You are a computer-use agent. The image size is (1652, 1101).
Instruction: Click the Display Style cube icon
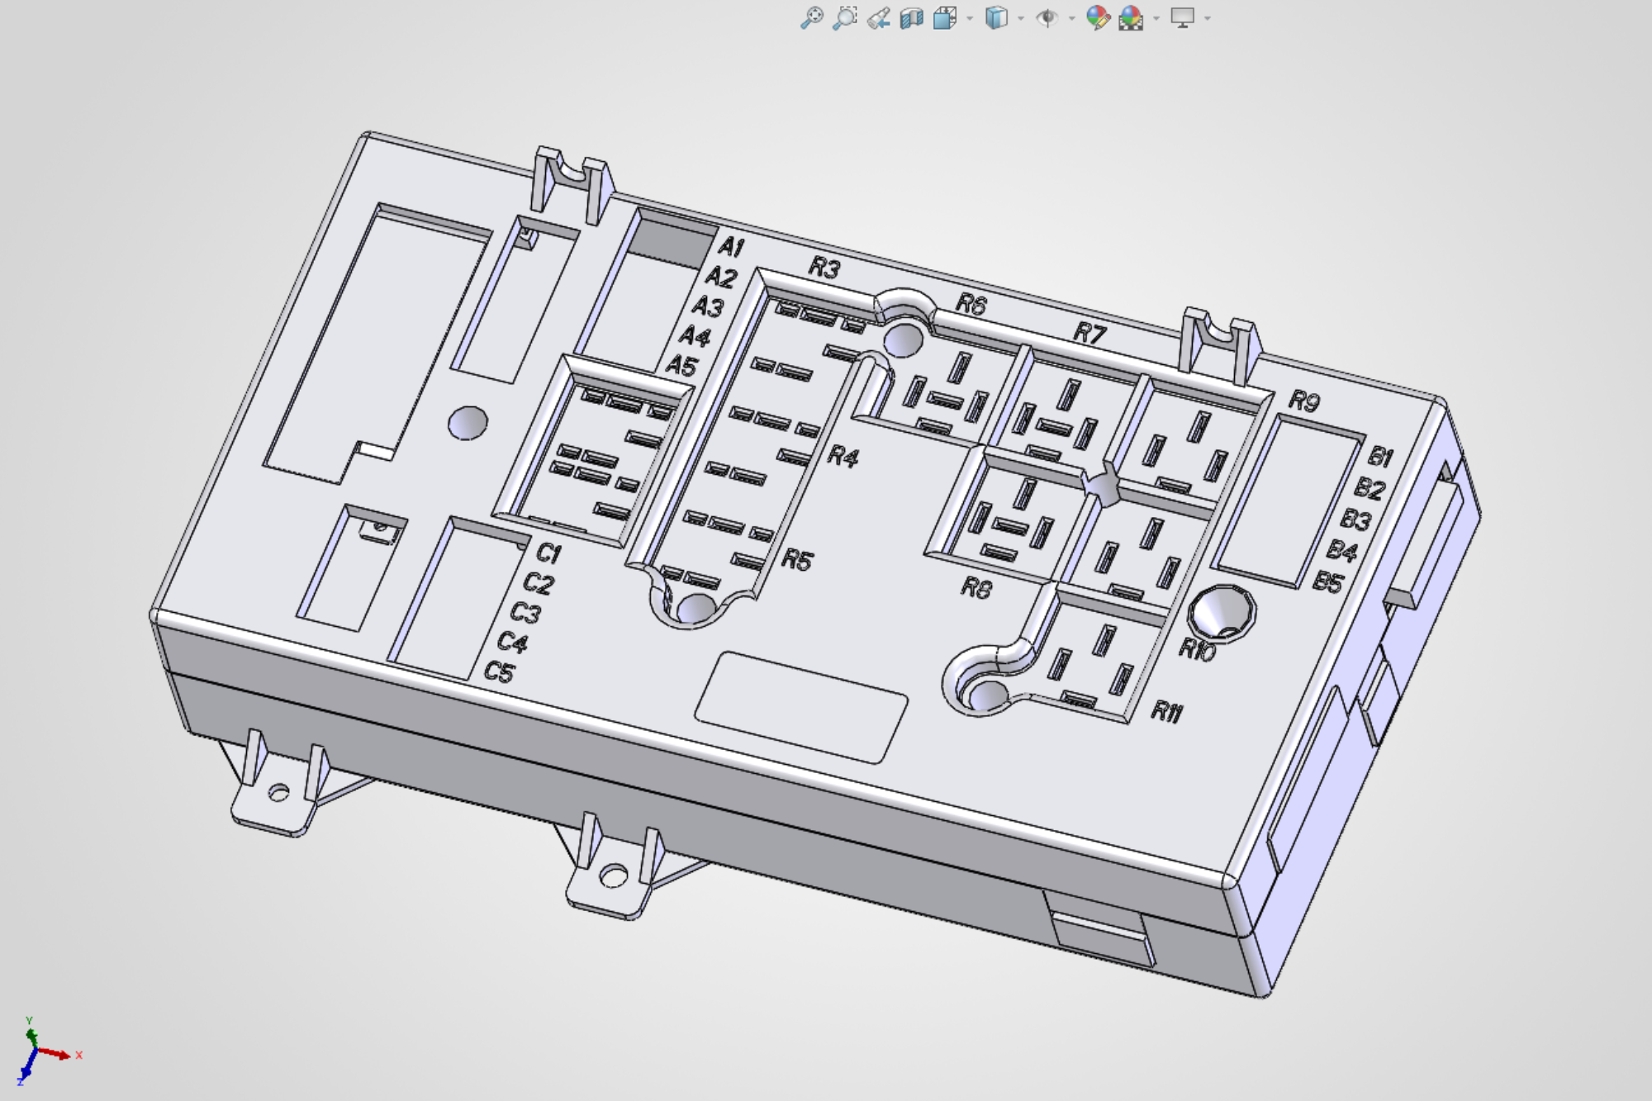coord(996,17)
